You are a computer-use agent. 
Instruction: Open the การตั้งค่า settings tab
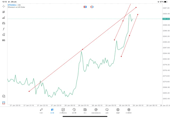tap(129, 111)
